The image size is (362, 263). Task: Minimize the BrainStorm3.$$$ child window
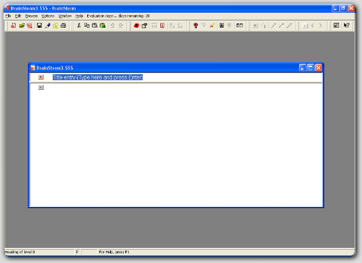pos(303,68)
